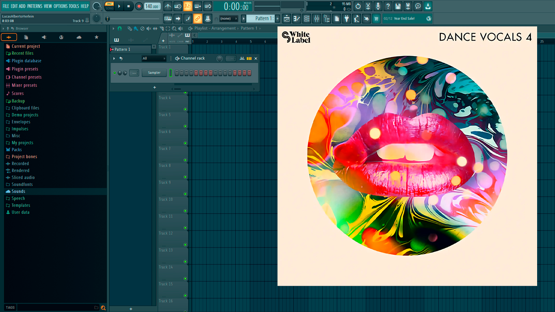The width and height of the screenshot is (555, 312).
Task: Expand the Packs folder in browser
Action: click(x=17, y=149)
